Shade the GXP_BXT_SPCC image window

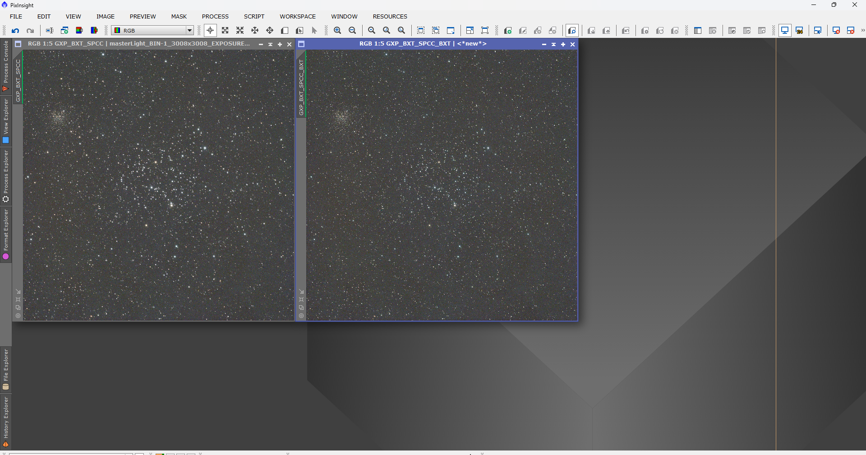coord(270,44)
